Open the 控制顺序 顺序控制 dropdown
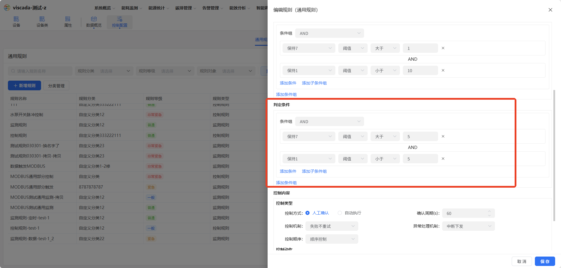The width and height of the screenshot is (561, 268). click(332, 239)
